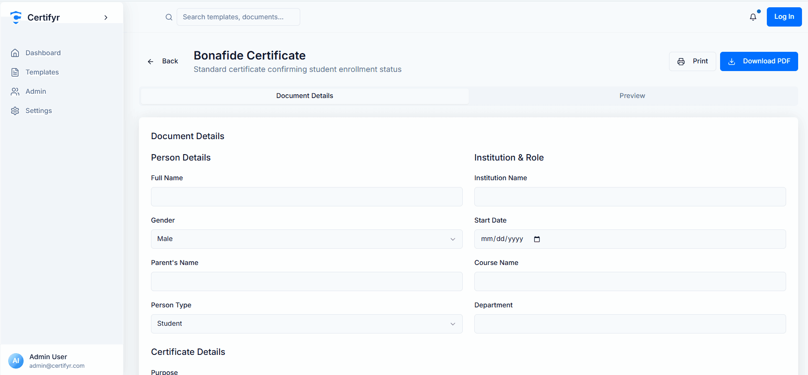Expand the sidebar chevron next to Certifyr

(x=106, y=18)
